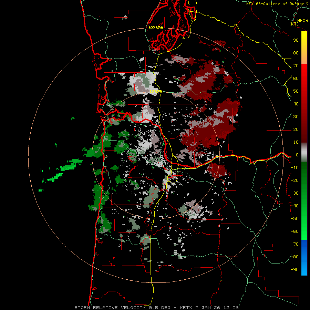
Task: Click the -40 value on the velocity scale
Action: 294,206
